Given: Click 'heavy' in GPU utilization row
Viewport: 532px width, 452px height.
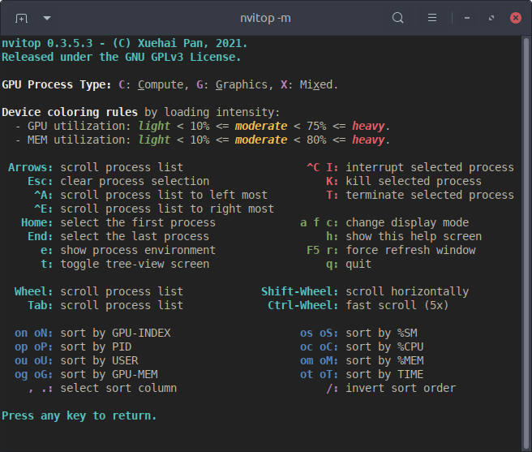Looking at the screenshot, I should 368,126.
